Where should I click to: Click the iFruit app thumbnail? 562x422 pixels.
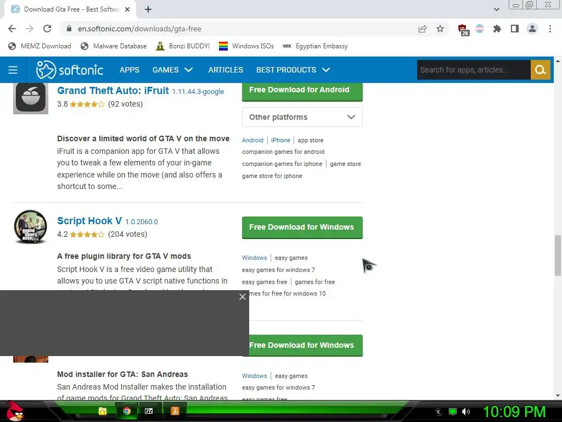(31, 98)
